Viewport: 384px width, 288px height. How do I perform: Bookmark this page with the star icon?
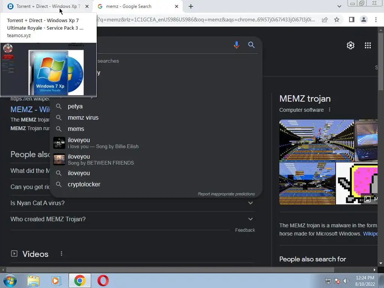tap(337, 19)
